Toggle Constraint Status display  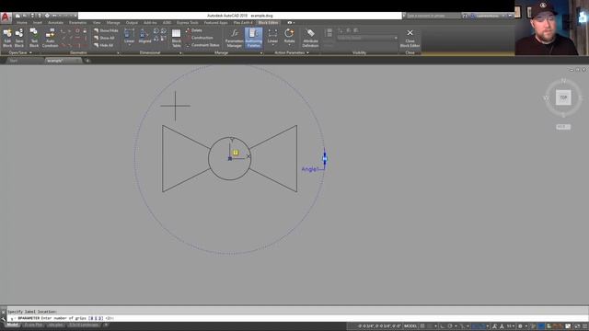202,45
